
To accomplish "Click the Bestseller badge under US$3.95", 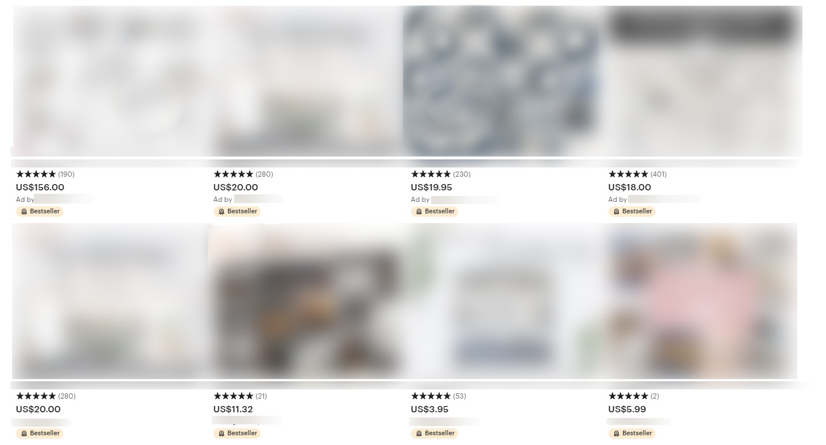I will (435, 433).
